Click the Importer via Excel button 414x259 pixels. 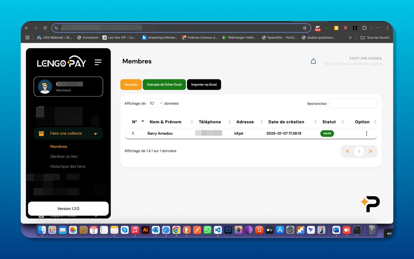pyautogui.click(x=204, y=84)
